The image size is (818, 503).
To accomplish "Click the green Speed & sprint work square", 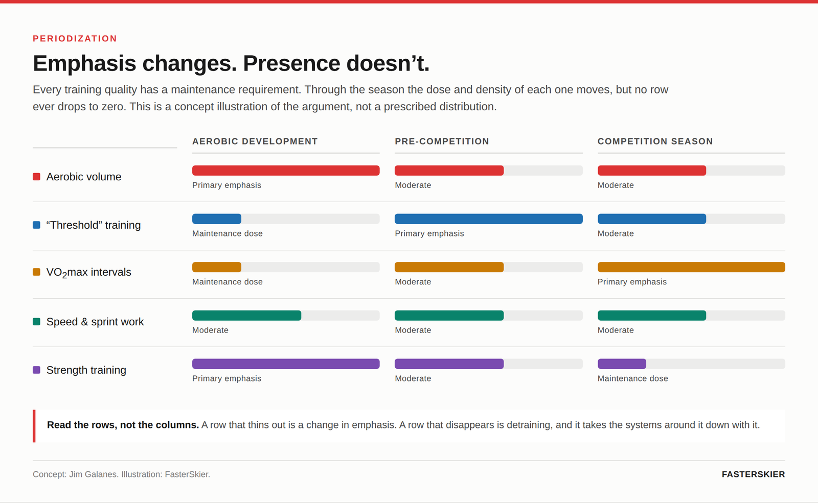I will [36, 322].
